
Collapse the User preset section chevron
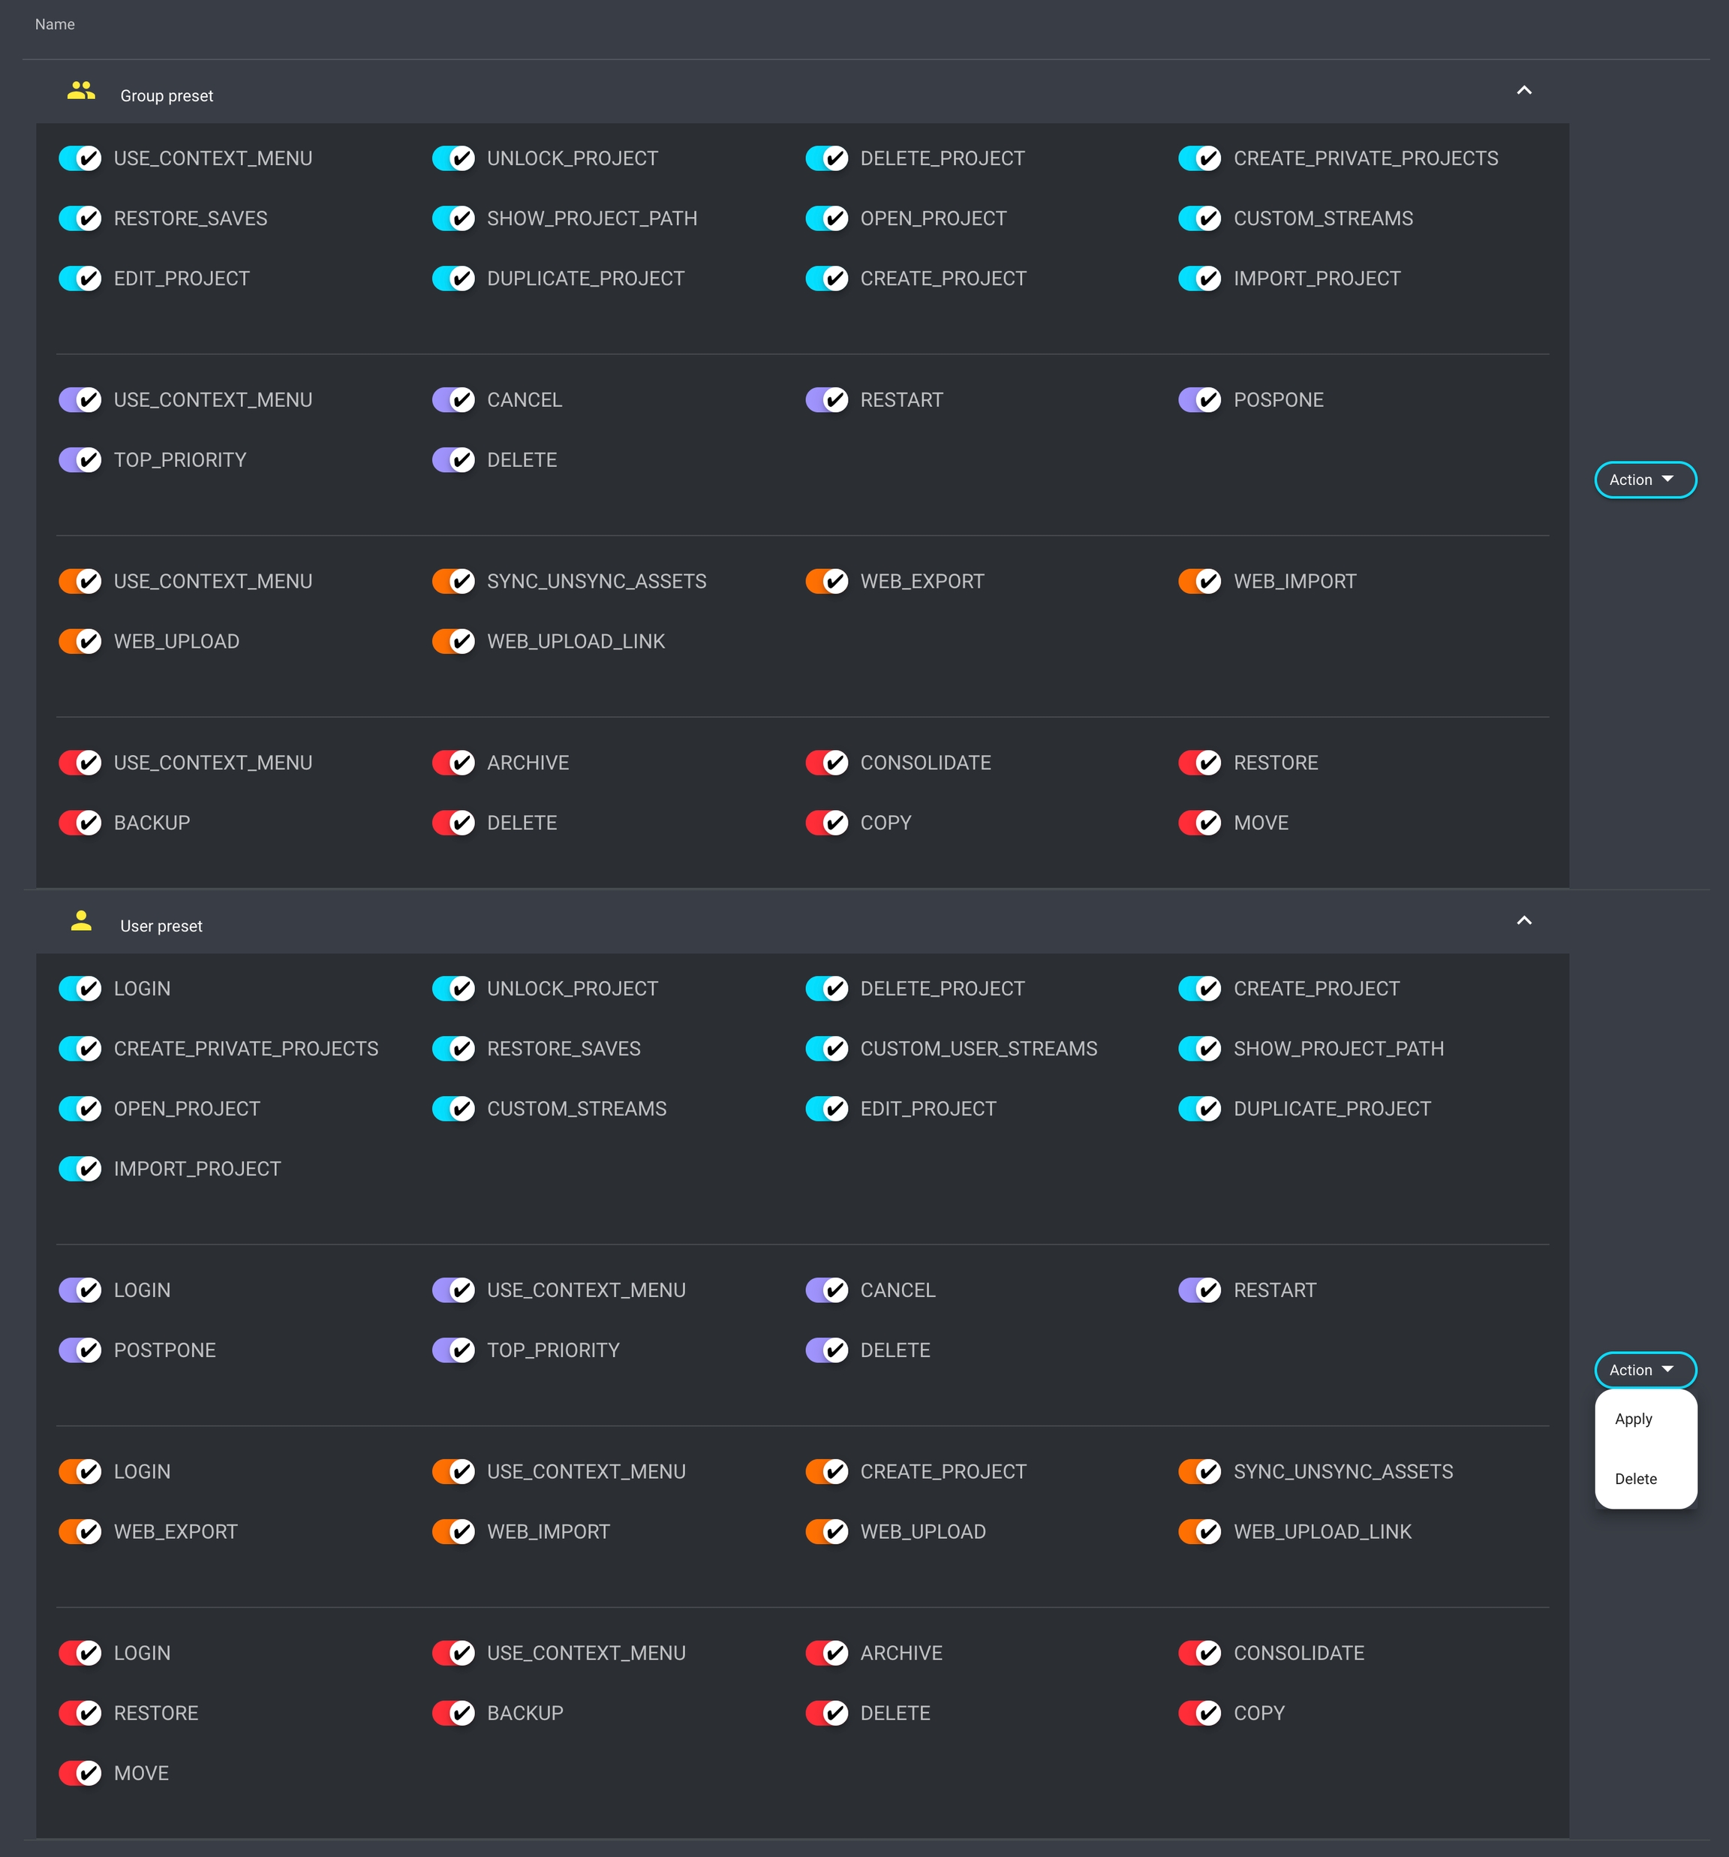click(1523, 921)
